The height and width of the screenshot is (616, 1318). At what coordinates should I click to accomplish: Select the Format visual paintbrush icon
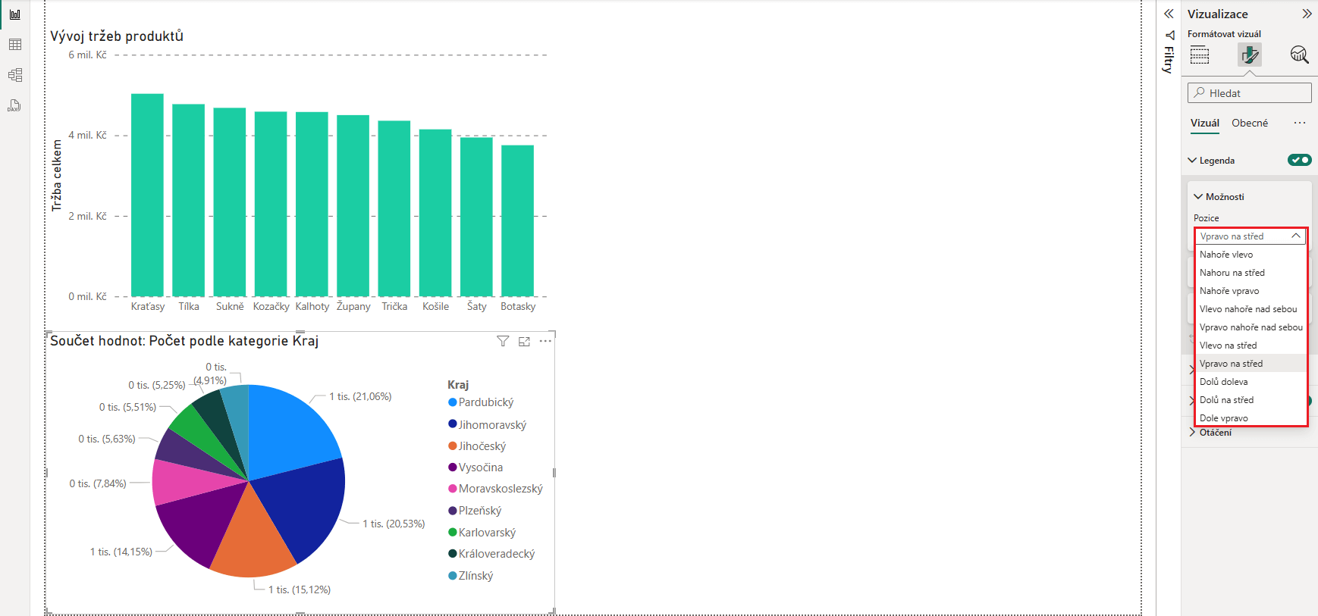(1250, 55)
